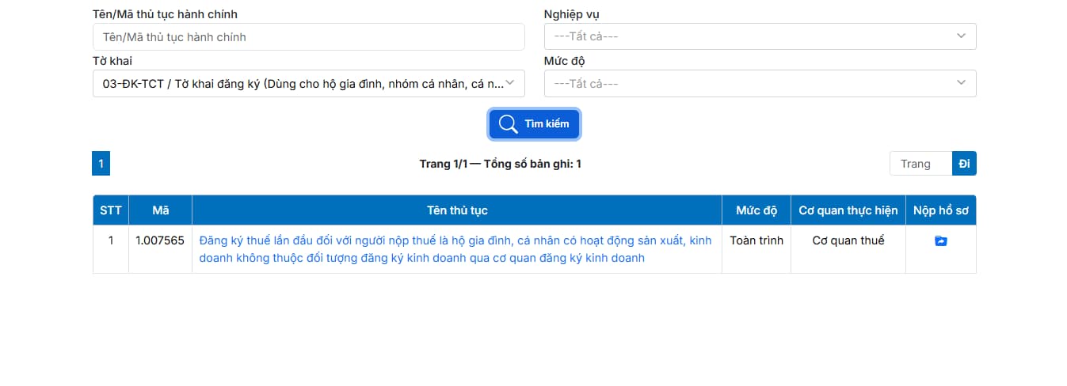
Task: Click the Trang 1/1 total records text
Action: coord(501,165)
